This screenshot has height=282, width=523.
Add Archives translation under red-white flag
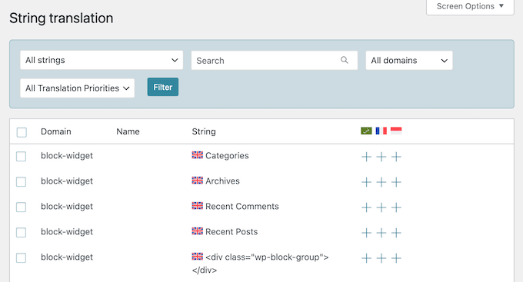(396, 182)
